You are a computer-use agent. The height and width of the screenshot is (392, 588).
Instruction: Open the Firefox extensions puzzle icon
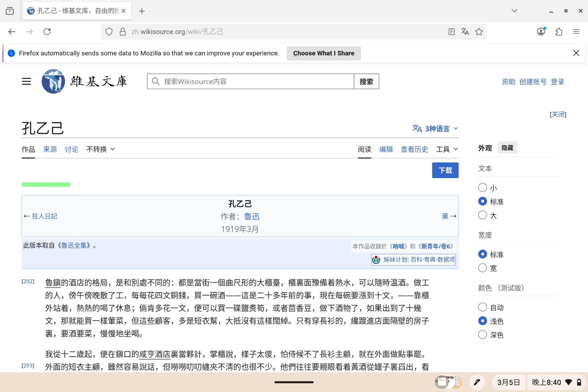[x=559, y=32]
